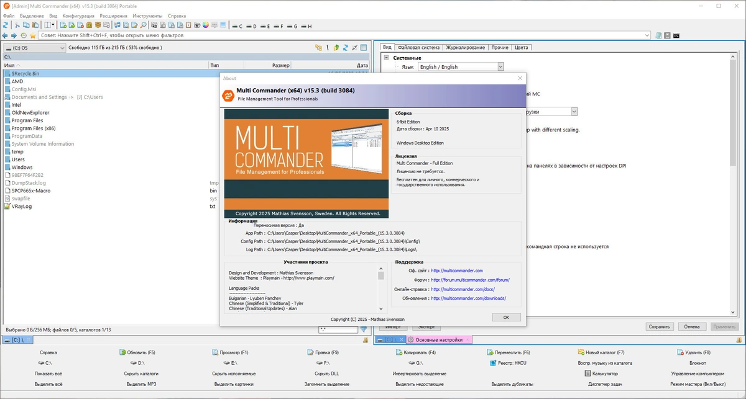Viewport: 746px width, 399px height.
Task: Select drive C button in top toolbar
Action: [x=237, y=26]
